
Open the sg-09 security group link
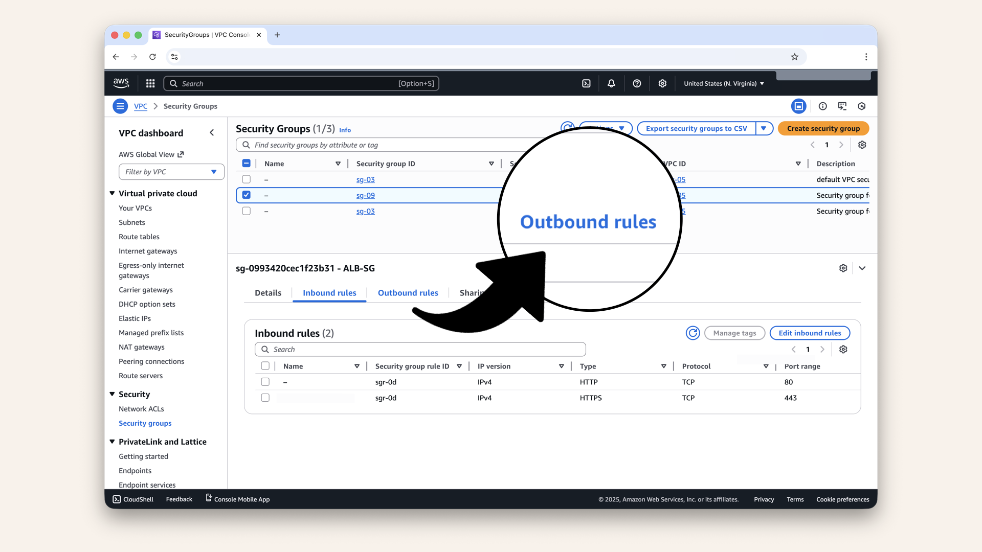click(365, 195)
